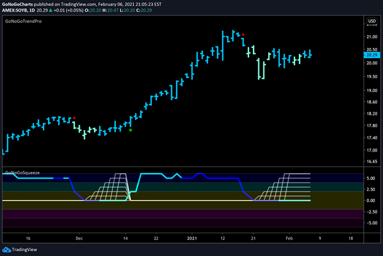Click the GoNoGoTrendPro indicator label
This screenshot has height=256, width=383.
tap(23, 21)
